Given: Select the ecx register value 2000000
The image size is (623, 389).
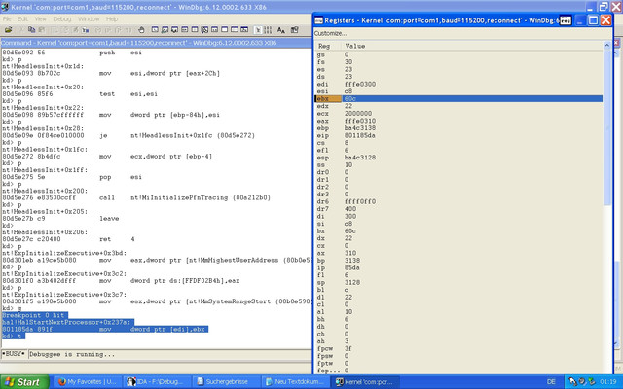Looking at the screenshot, I should [x=358, y=113].
